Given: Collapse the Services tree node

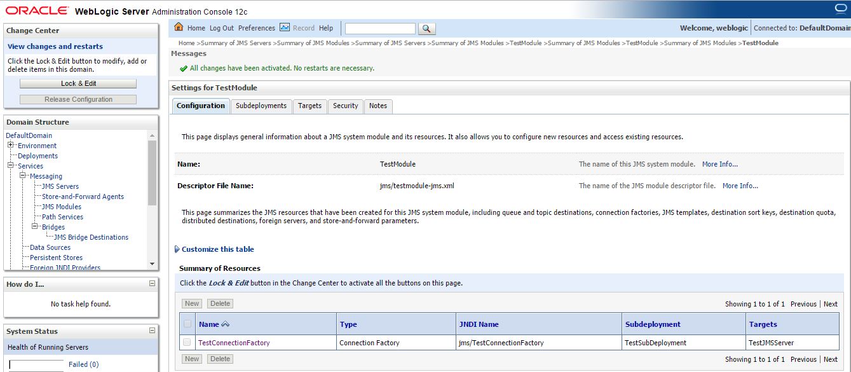Looking at the screenshot, I should [11, 166].
